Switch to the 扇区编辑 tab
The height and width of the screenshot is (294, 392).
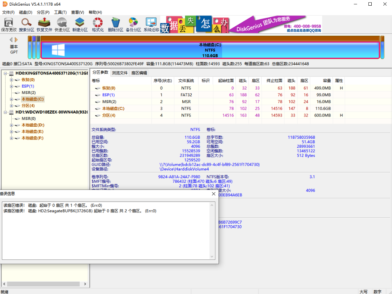139,73
